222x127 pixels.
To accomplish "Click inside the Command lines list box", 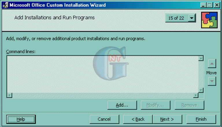I will click(103, 74).
